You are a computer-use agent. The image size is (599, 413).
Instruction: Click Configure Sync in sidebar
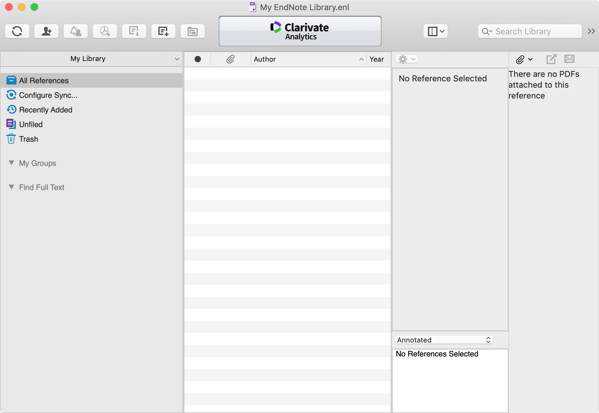coord(48,95)
